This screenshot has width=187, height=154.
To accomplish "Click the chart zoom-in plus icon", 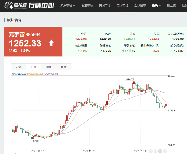I will coord(160,151).
